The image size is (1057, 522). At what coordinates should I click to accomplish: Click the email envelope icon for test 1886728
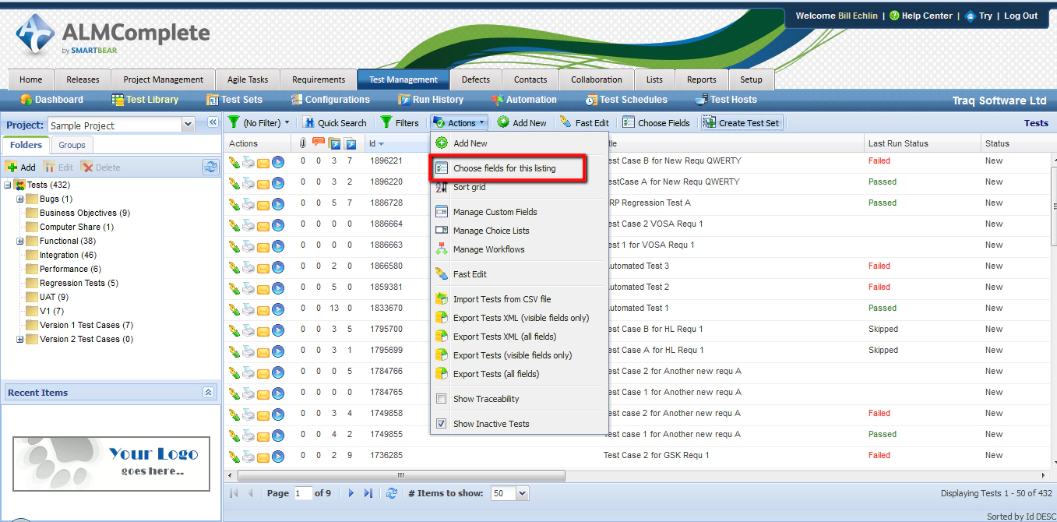(x=263, y=204)
